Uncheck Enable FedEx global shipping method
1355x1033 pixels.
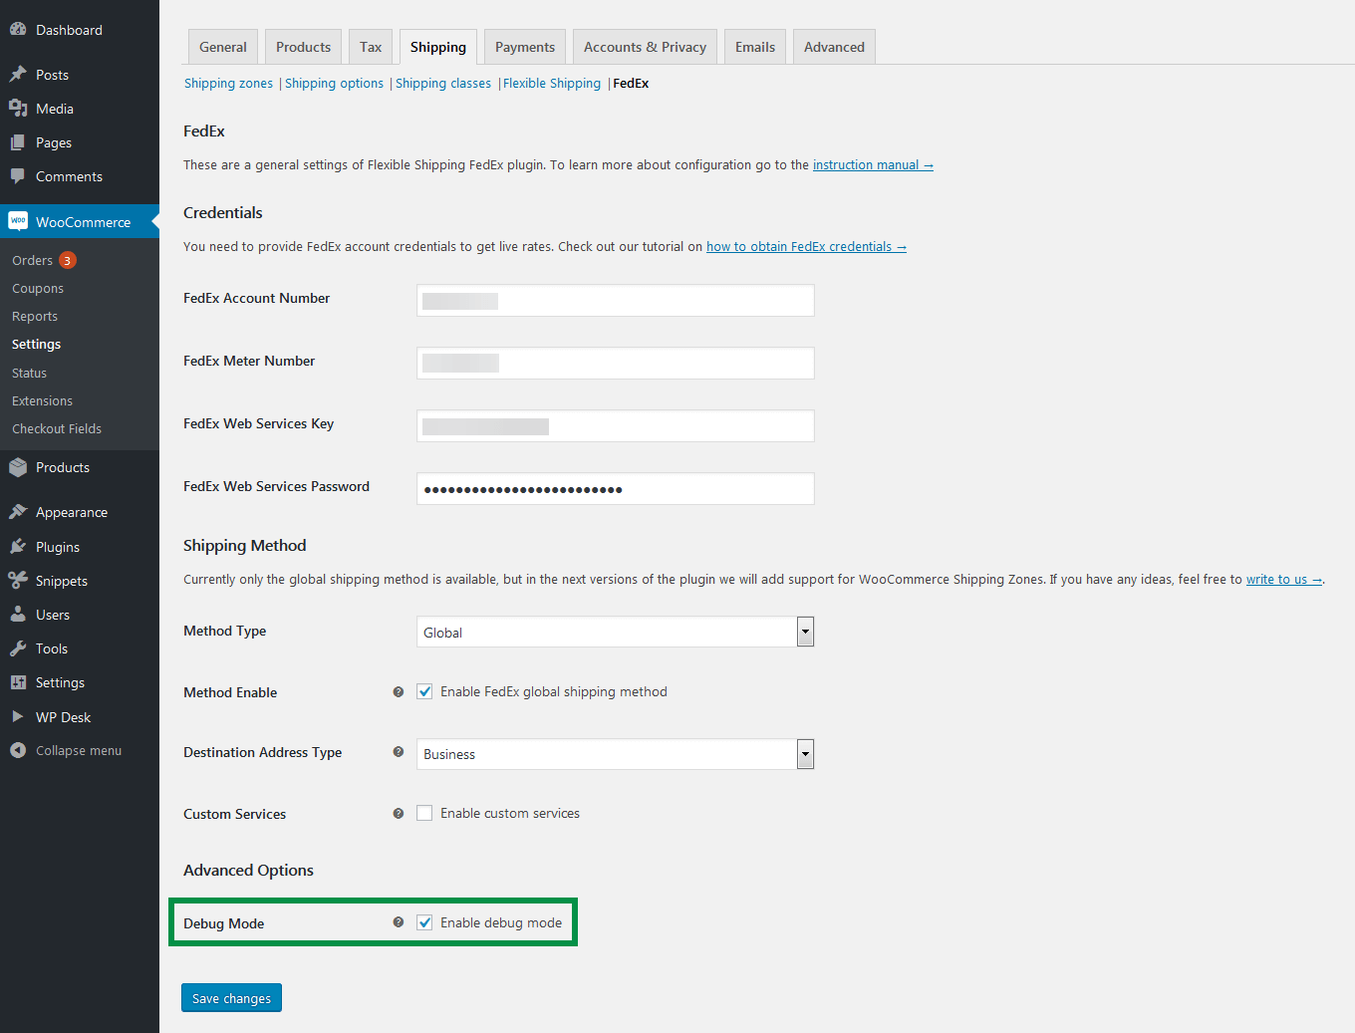pos(424,691)
